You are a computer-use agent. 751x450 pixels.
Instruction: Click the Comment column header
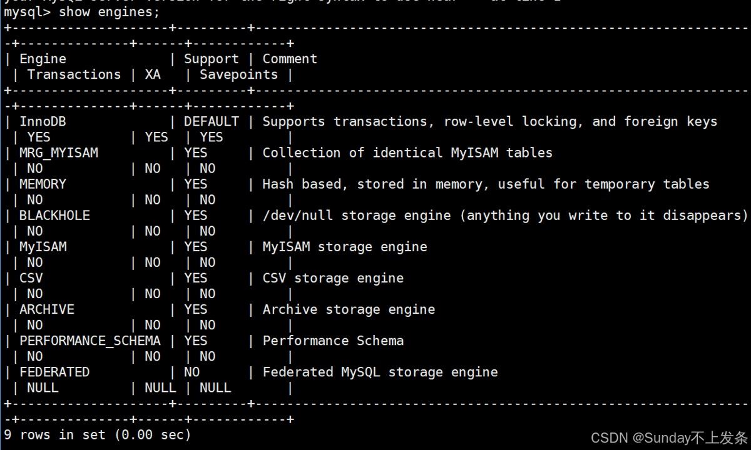(290, 59)
